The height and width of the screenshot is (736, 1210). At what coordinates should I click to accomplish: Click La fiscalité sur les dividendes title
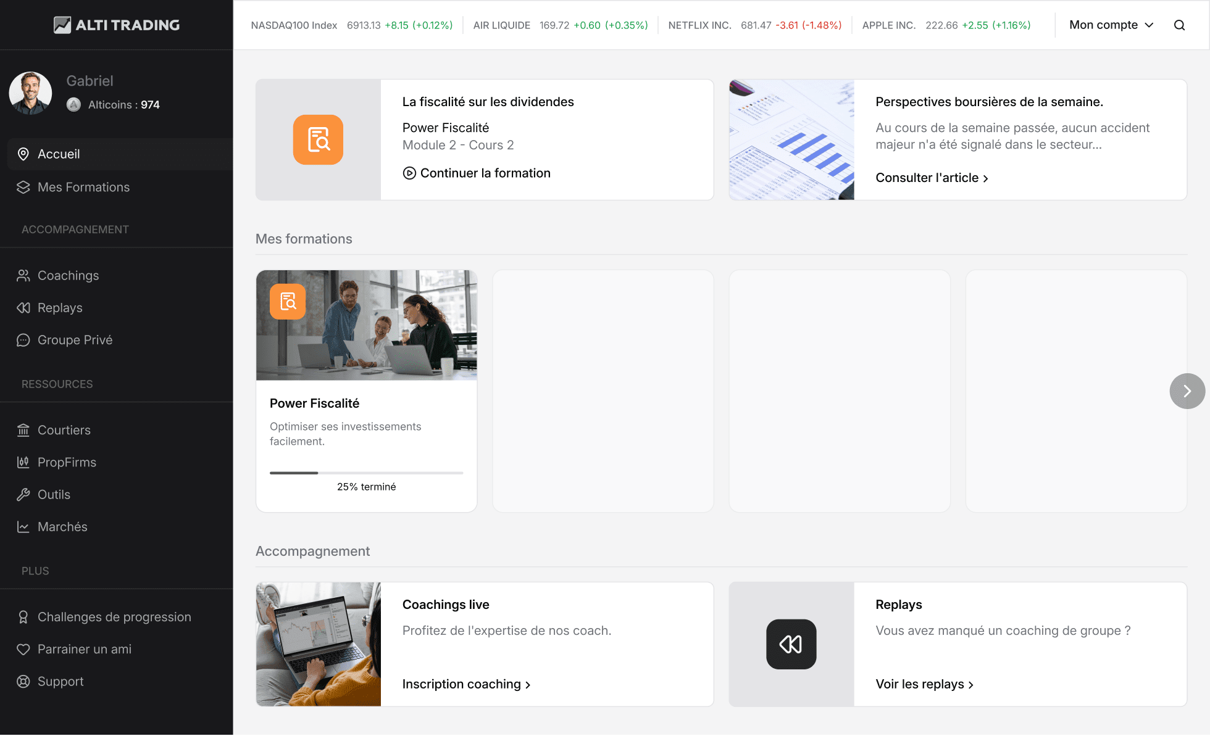pos(488,102)
